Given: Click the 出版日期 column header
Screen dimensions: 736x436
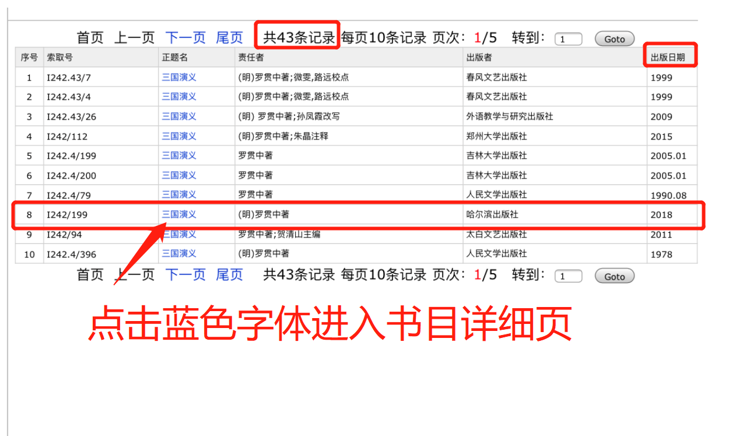Looking at the screenshot, I should click(x=668, y=57).
